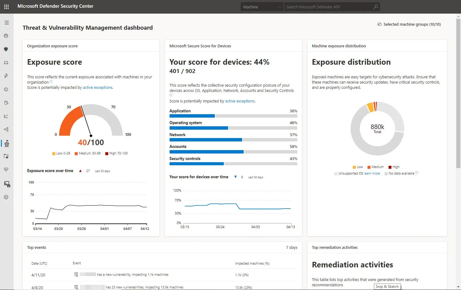Image resolution: width=461 pixels, height=290 pixels.
Task: Open Unsupported OS learn more link
Action: tap(372, 174)
